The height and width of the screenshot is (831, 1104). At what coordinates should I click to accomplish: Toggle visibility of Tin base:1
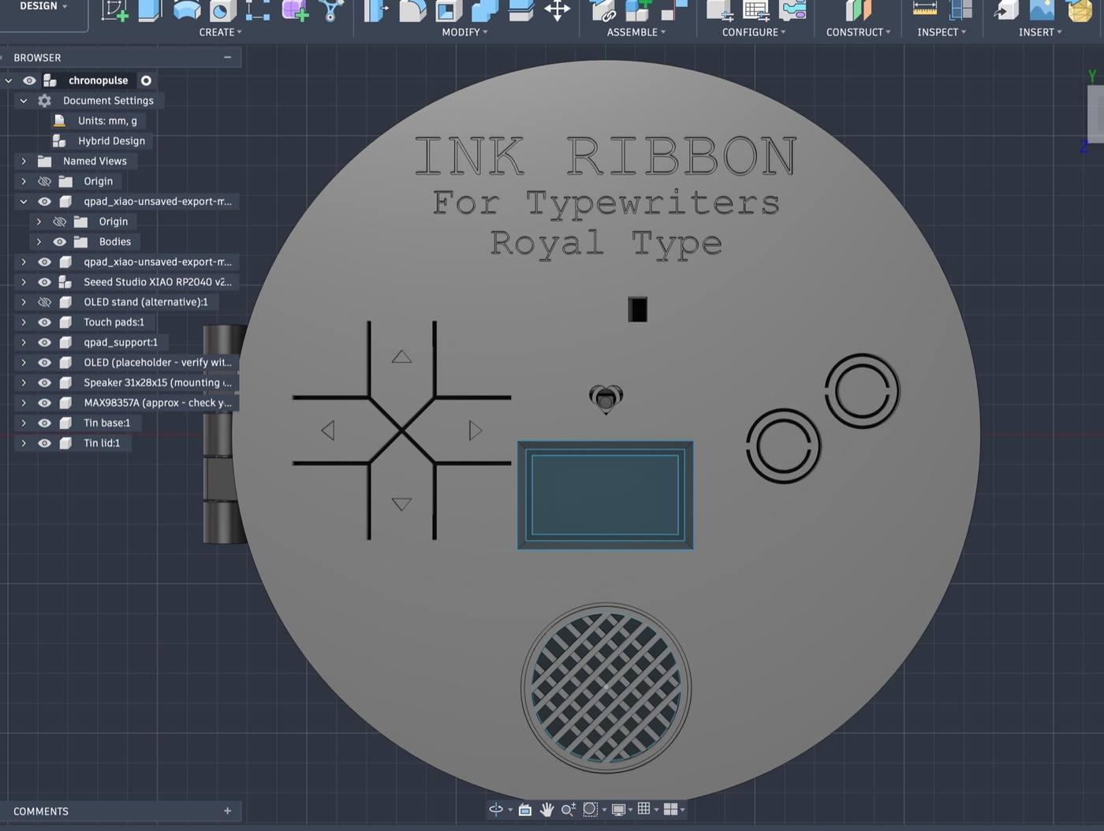[x=44, y=423]
